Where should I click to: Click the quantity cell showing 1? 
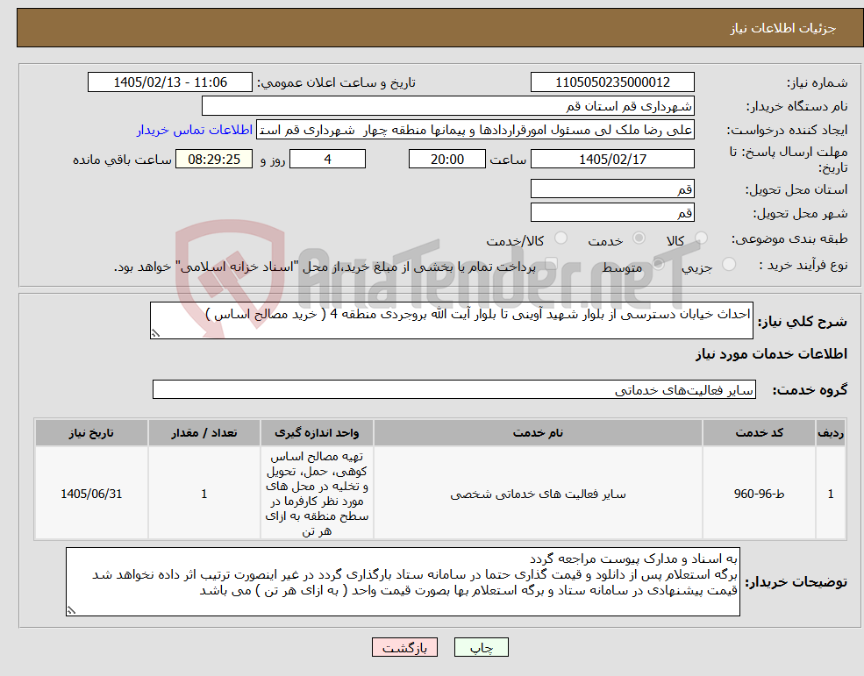click(204, 494)
